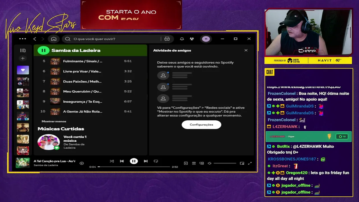359x202 pixels.
Task: Open the Browse icon in search bar
Action: [x=167, y=39]
